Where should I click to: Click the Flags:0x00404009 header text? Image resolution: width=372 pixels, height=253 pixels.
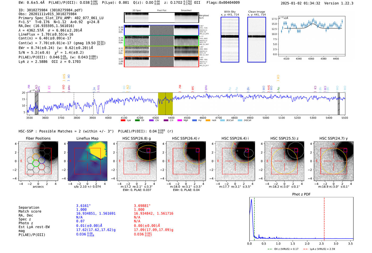223,3
